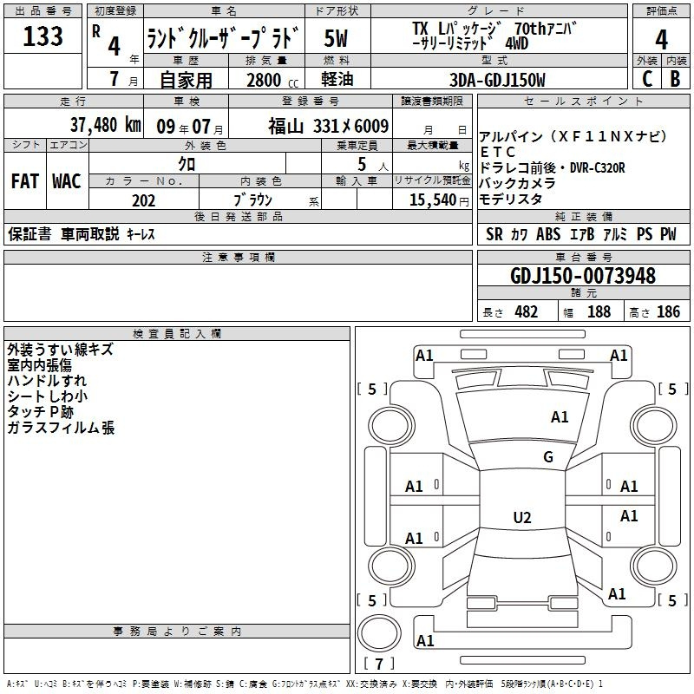Image resolution: width=694 pixels, height=694 pixels.
Task: Click inspector note ガラスフィルム張
Action: (61, 428)
